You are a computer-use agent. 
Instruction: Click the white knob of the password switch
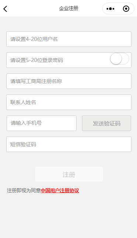click(x=116, y=59)
